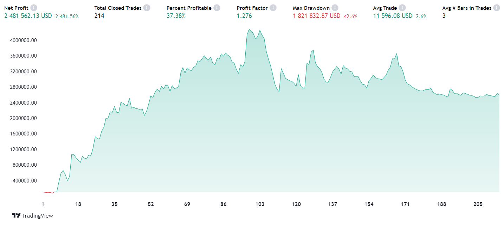Click the equity curve peak near trade 103
Viewport: 504px width, 226px height.
coord(260,31)
